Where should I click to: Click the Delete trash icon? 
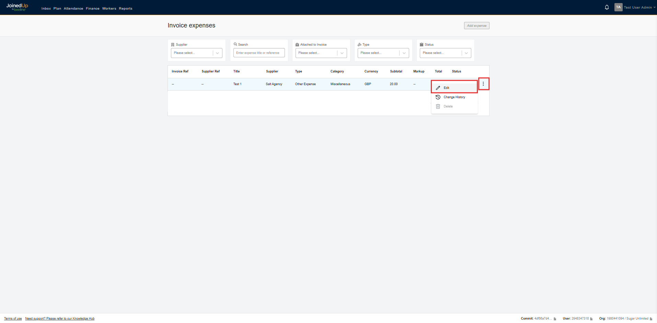[438, 106]
